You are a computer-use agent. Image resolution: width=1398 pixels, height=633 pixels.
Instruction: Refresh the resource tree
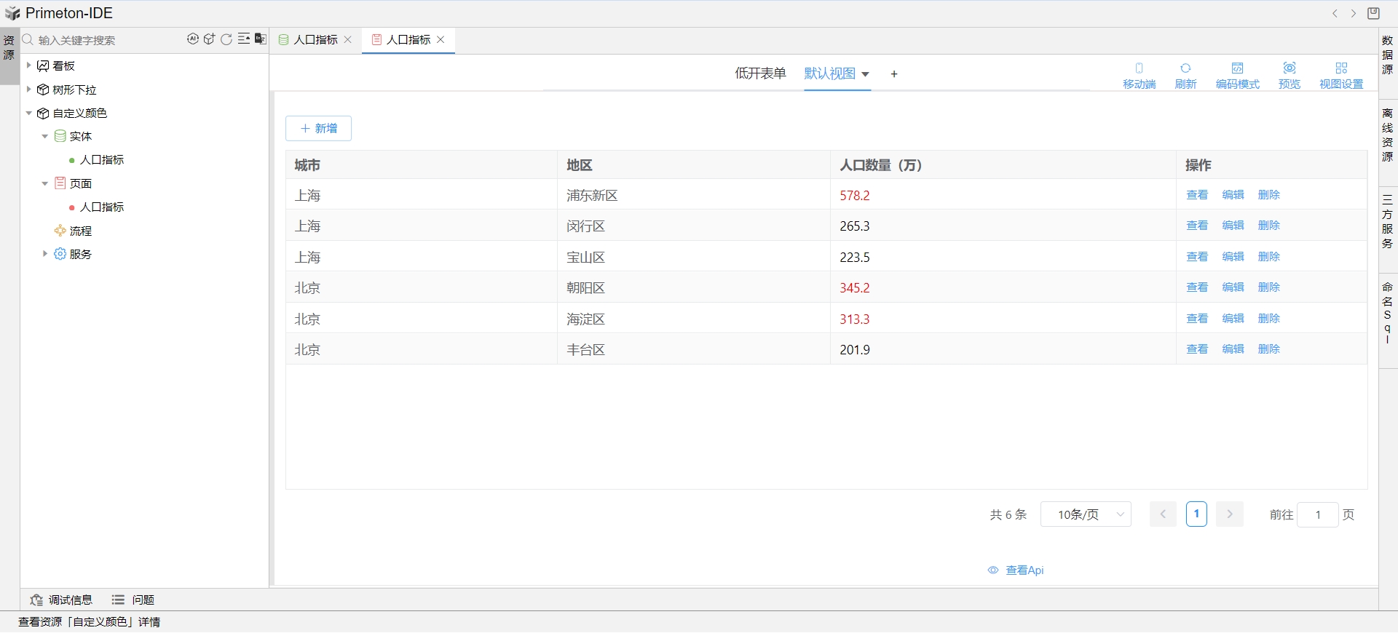[226, 39]
